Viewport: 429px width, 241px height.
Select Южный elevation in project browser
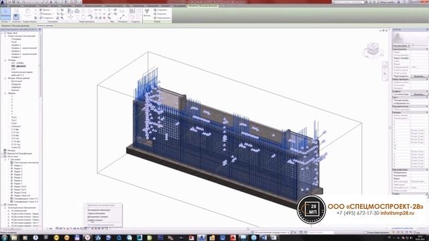[x=15, y=90]
